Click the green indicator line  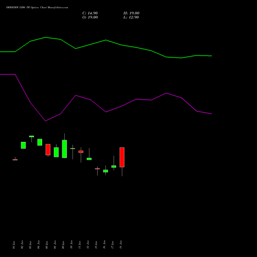pyautogui.click(x=106, y=40)
